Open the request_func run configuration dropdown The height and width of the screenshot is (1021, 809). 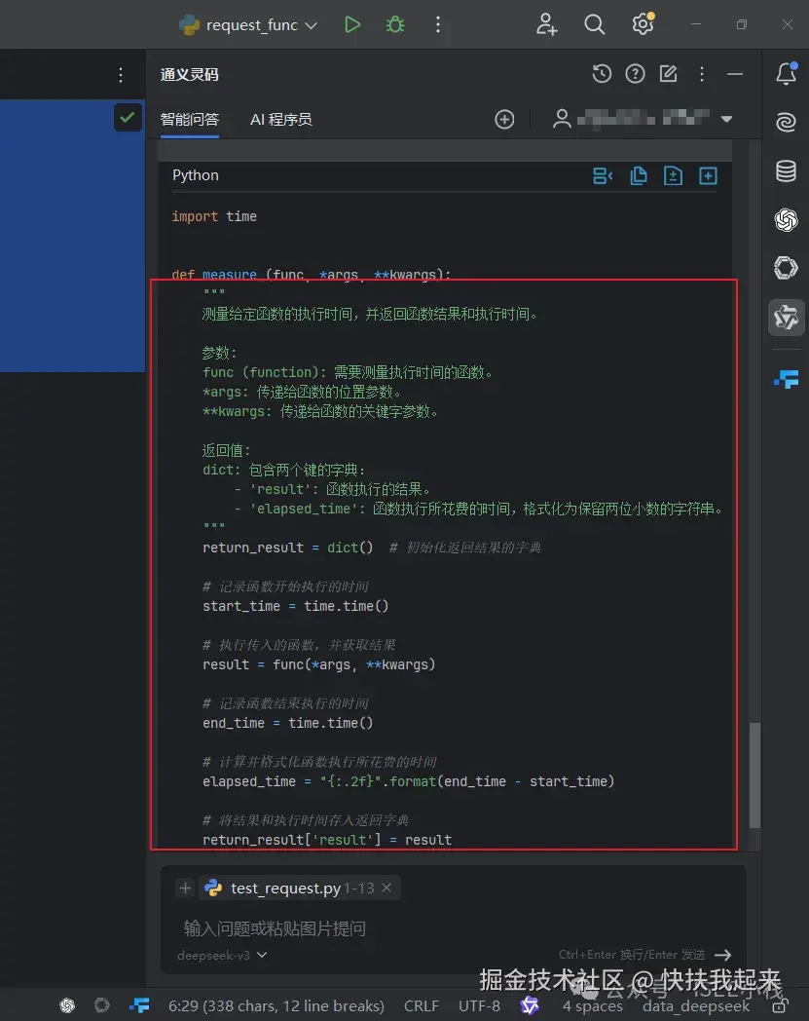[248, 24]
